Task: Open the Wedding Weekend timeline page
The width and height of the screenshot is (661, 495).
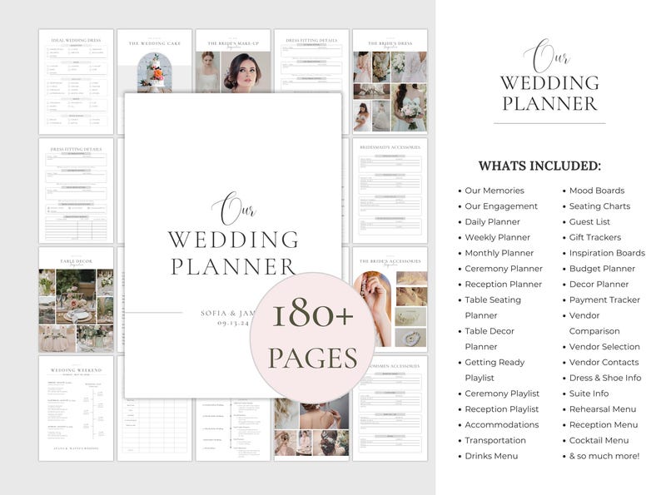Action: click(76, 408)
